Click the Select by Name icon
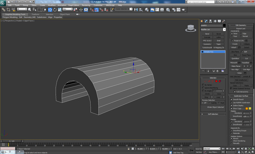Screen dimensions: 255x154 click(x=35, y=10)
